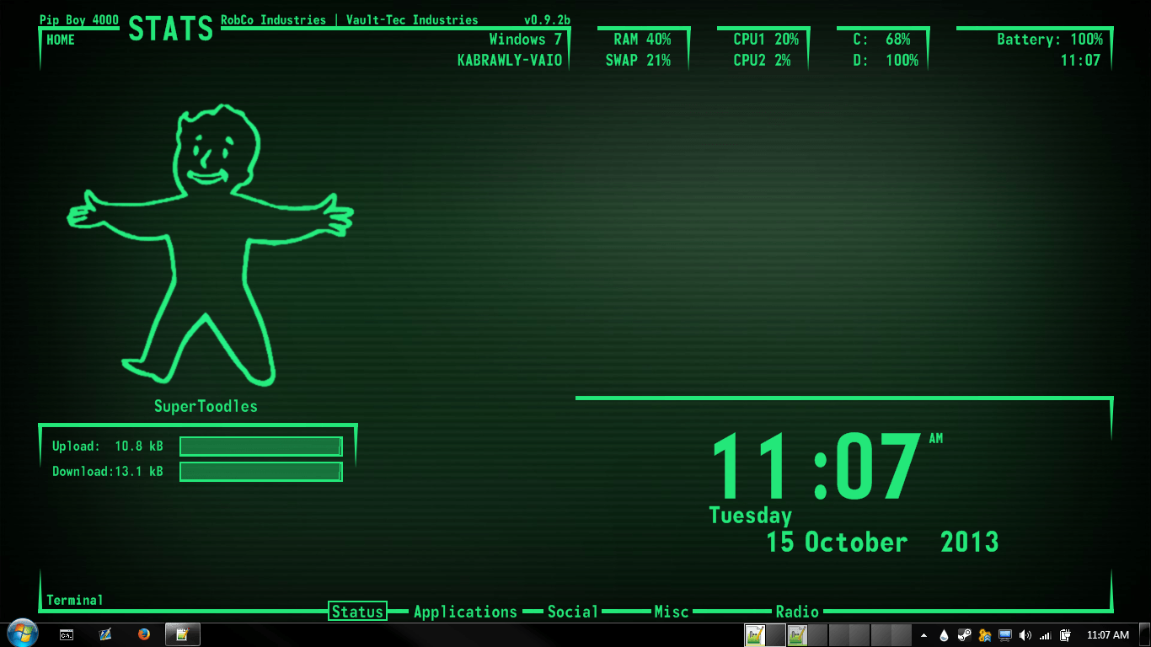The image size is (1151, 647).
Task: Switch to the Applications tab
Action: click(x=464, y=612)
